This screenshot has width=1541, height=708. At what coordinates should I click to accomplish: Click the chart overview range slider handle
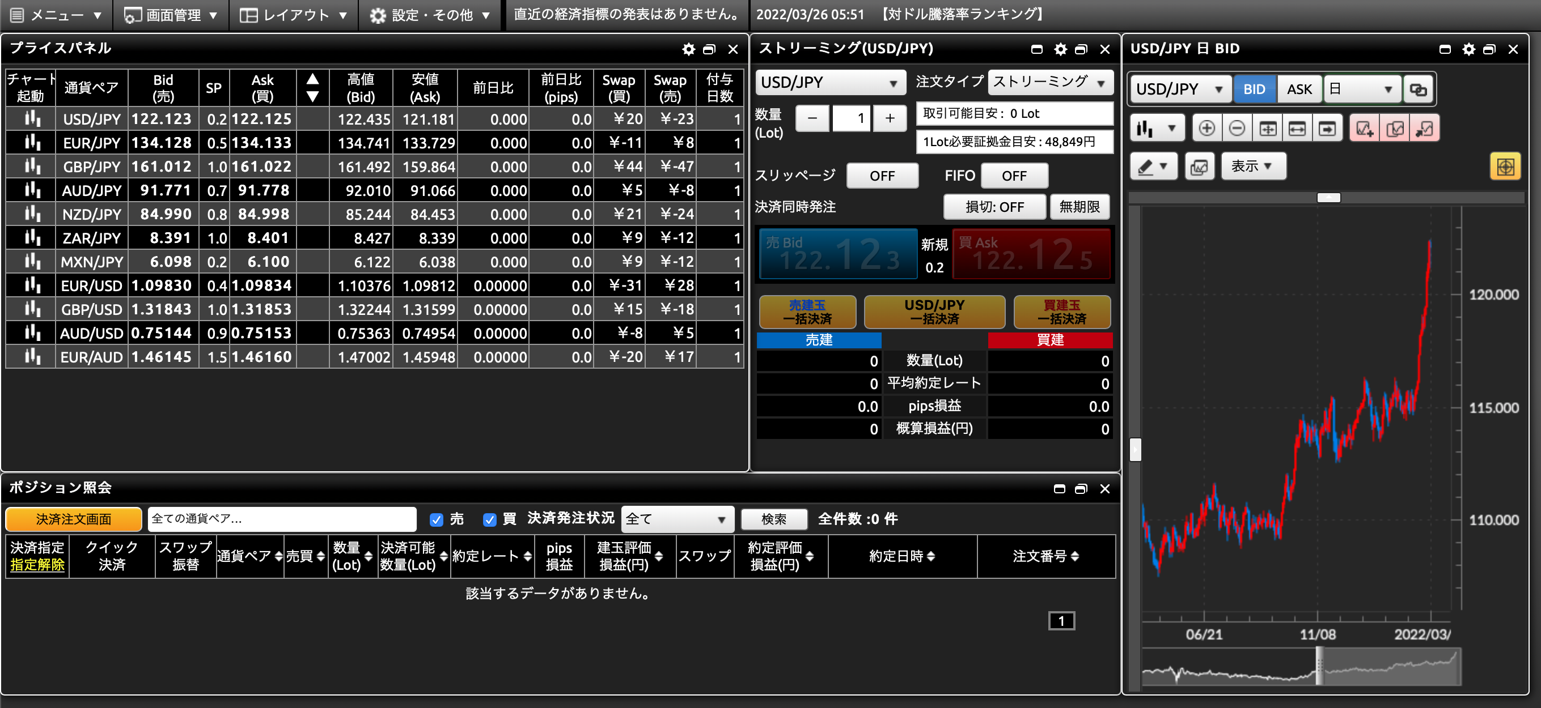coord(1319,666)
